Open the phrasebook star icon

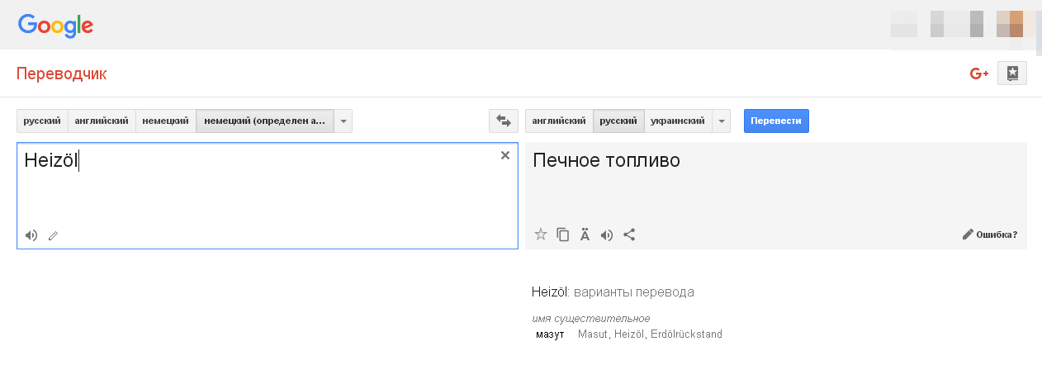click(1012, 73)
